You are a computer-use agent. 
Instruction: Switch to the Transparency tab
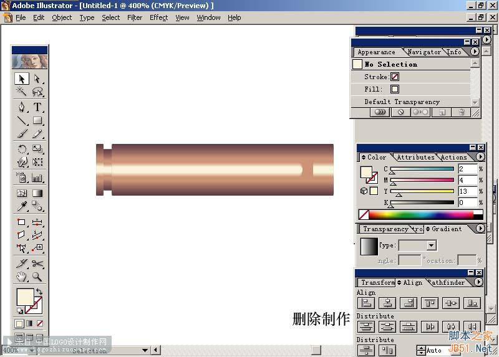[385, 229]
